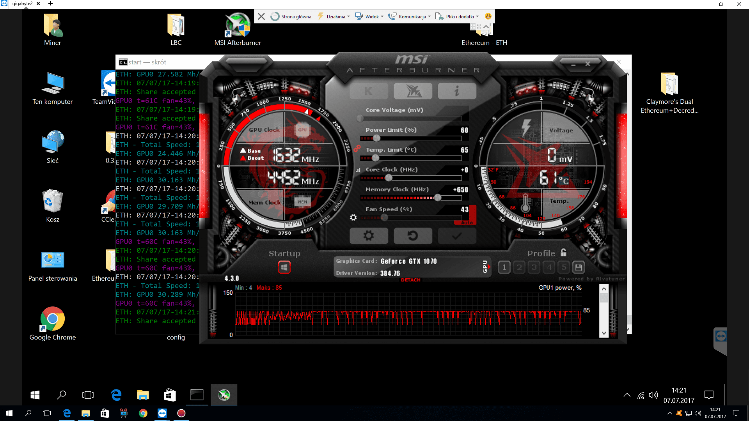Minimize the Afterburner window
This screenshot has height=421, width=749.
573,65
